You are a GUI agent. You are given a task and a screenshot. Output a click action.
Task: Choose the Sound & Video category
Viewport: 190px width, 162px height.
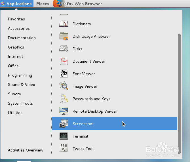pyautogui.click(x=22, y=85)
